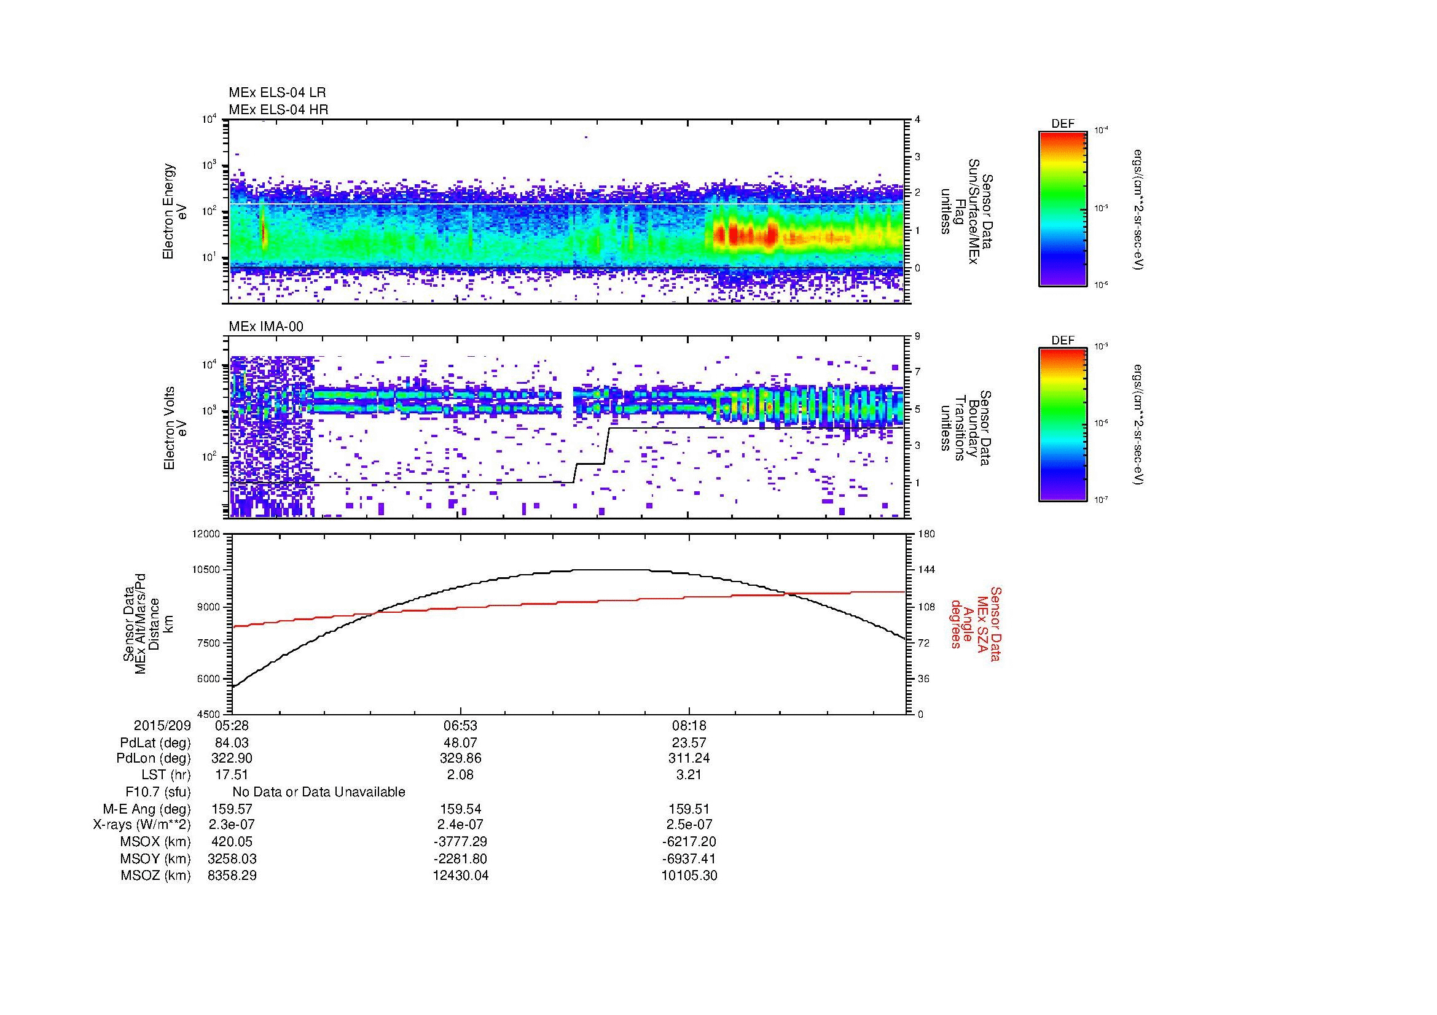The image size is (1437, 1015).
Task: Click the PdLon value '322.90'
Action: (x=232, y=758)
